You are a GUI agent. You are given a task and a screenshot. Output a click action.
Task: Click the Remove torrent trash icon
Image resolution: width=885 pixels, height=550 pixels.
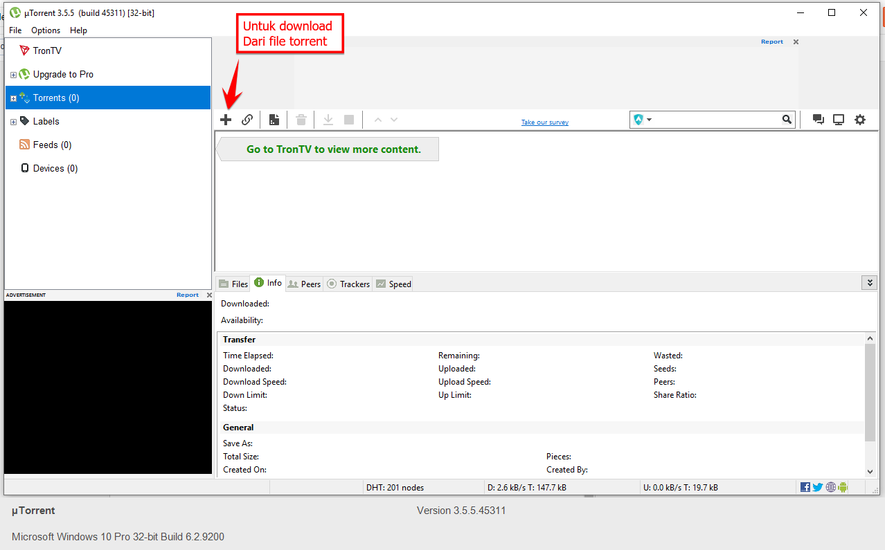tap(301, 120)
